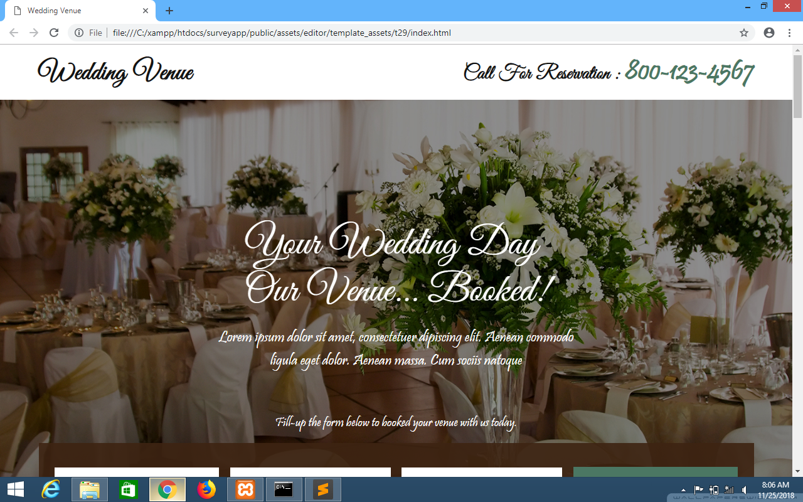803x502 pixels.
Task: Bookmark this page with the star icon
Action: click(744, 33)
